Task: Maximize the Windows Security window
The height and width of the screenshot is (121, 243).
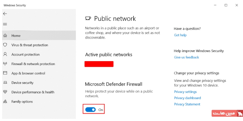Action: coord(226,5)
